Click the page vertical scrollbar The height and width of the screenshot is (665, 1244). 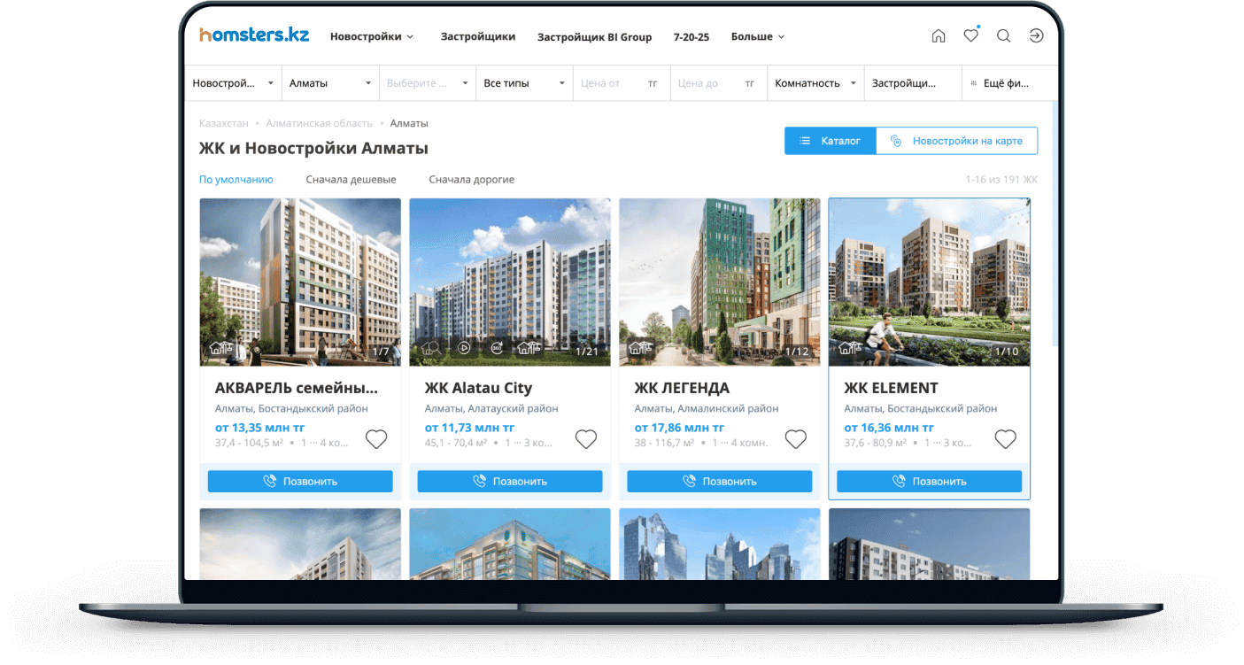(x=1054, y=221)
